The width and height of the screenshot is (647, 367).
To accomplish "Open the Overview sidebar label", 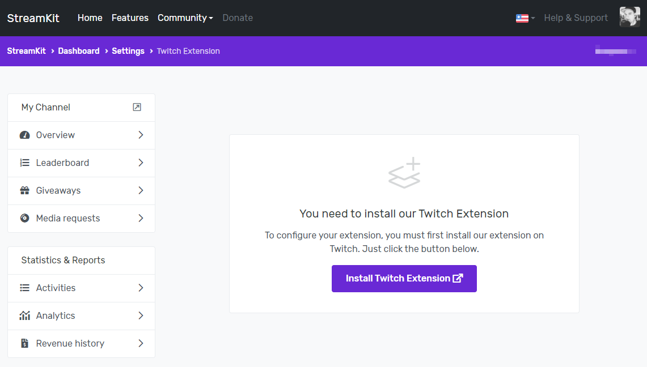I will click(x=56, y=135).
